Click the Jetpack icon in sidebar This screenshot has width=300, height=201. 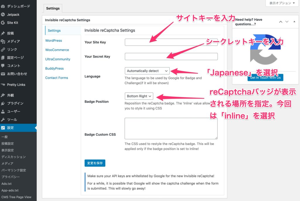pyautogui.click(x=3, y=15)
